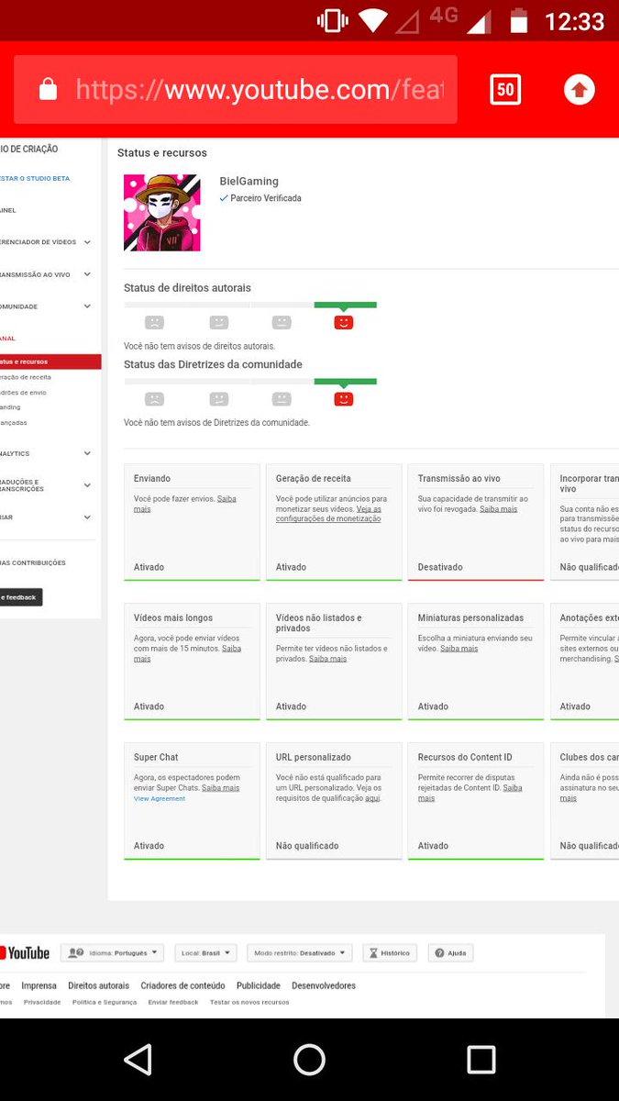619x1101 pixels.
Task: Click the first sad face copyright status icon
Action: (x=154, y=322)
